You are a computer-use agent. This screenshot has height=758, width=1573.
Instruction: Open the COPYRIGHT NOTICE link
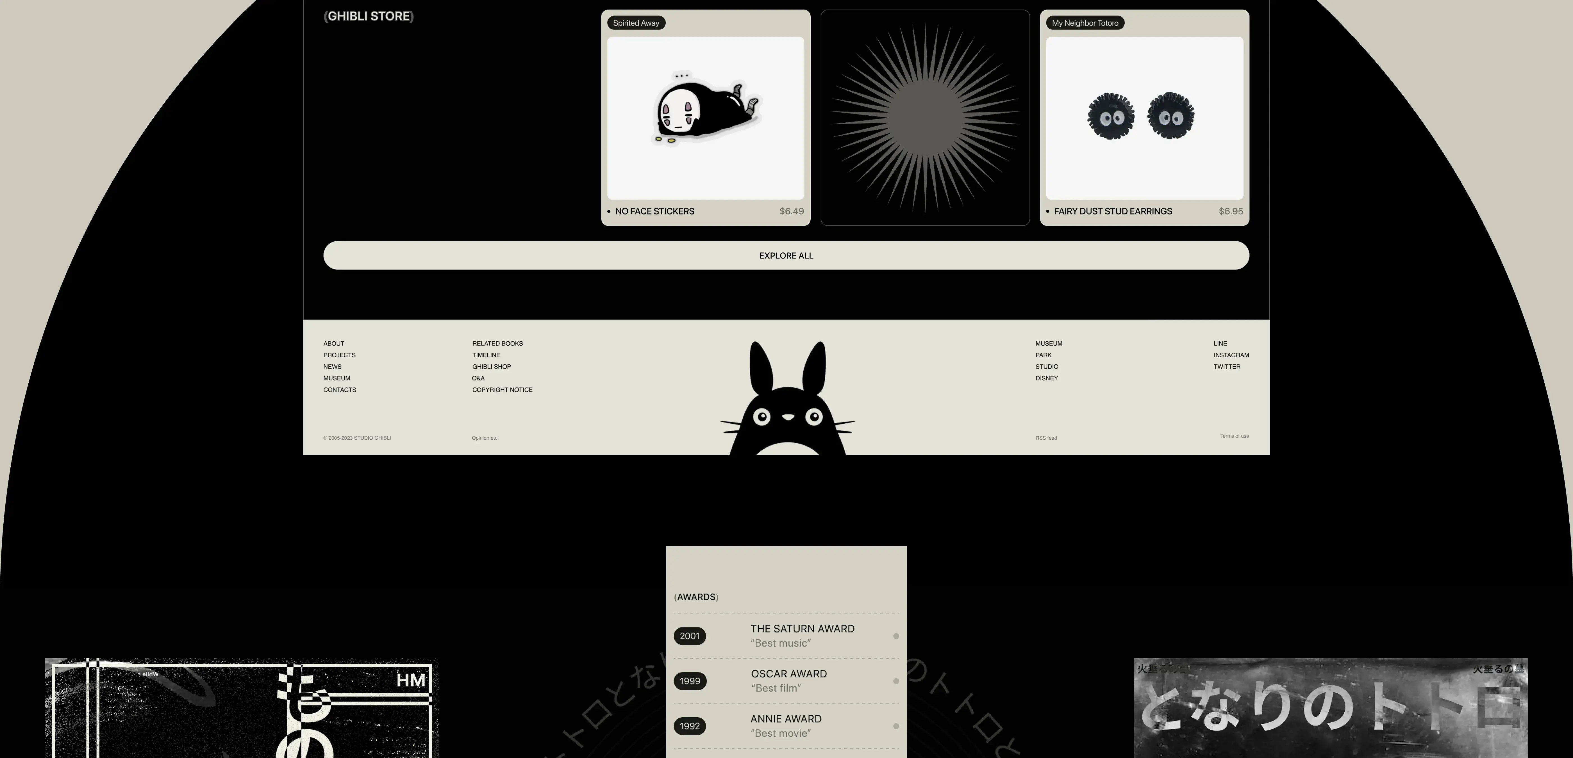[502, 390]
